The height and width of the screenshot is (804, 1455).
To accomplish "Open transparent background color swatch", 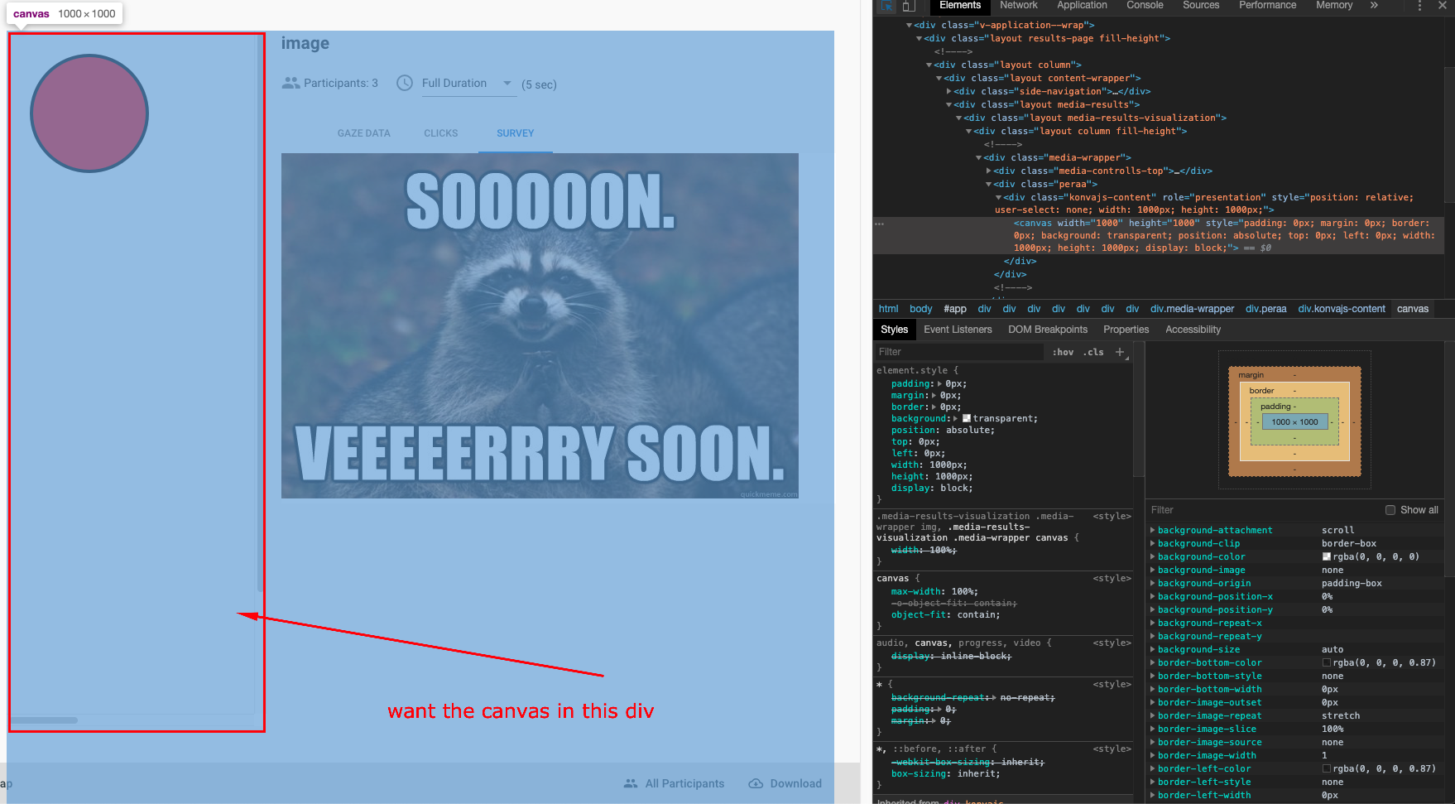I will [x=967, y=419].
